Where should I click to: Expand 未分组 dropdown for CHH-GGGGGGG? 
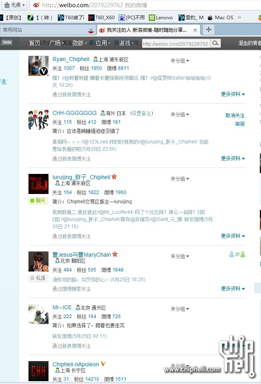point(180,114)
